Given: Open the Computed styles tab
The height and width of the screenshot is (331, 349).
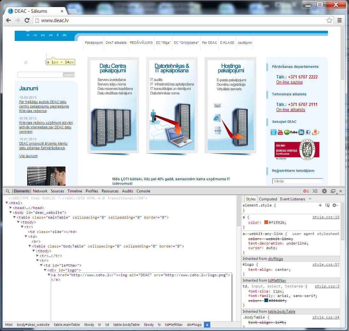Looking at the screenshot, I should click(268, 199).
